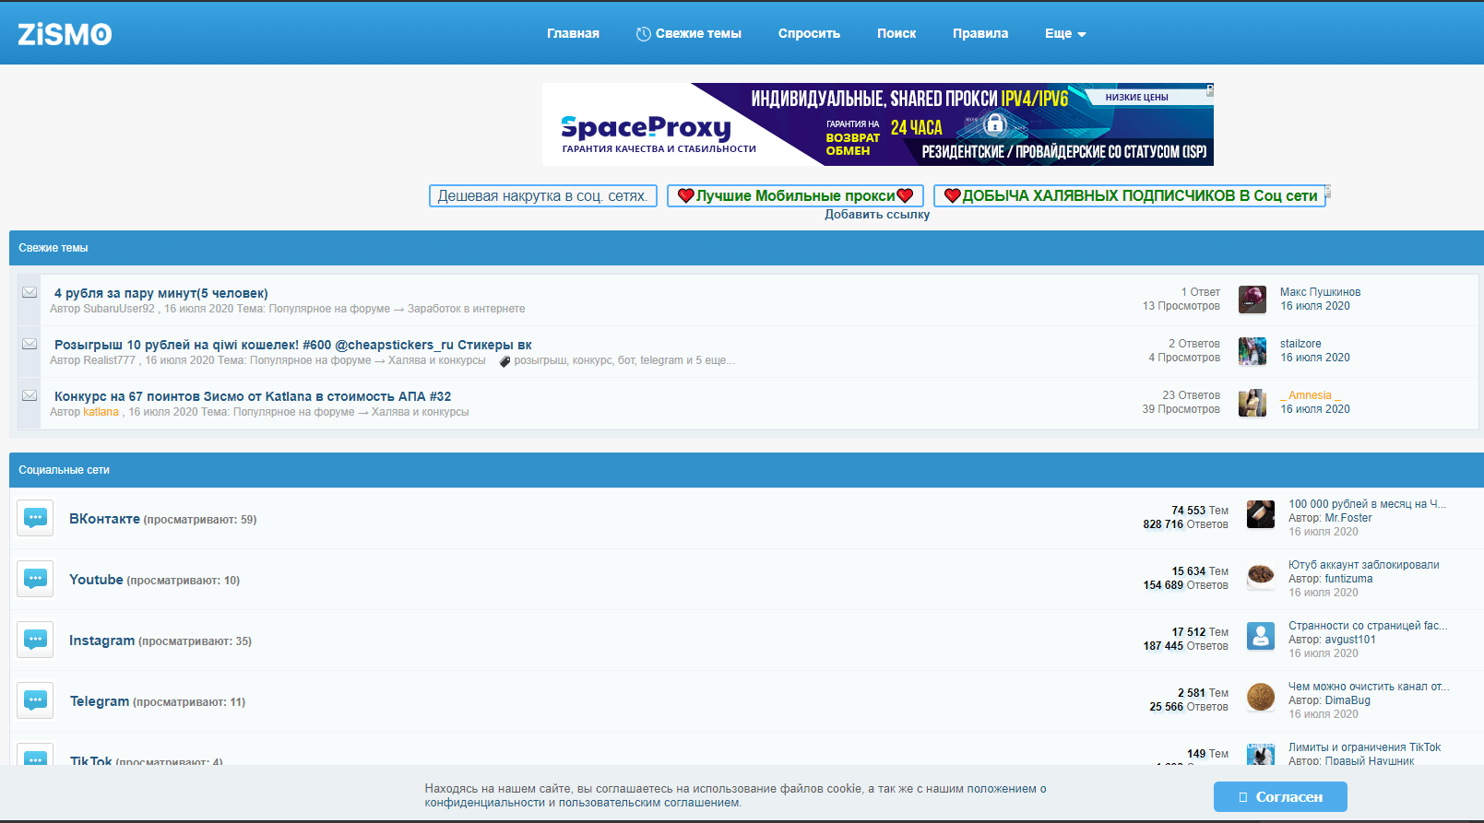Click last poster name Макс Пушкинов
Image resolution: width=1484 pixels, height=823 pixels.
[x=1320, y=292]
